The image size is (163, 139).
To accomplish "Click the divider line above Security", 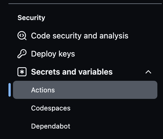I will tap(85, 4).
